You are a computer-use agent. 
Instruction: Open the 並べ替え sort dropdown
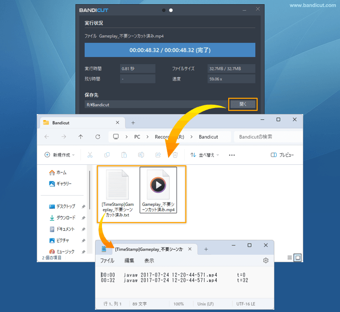(204, 155)
